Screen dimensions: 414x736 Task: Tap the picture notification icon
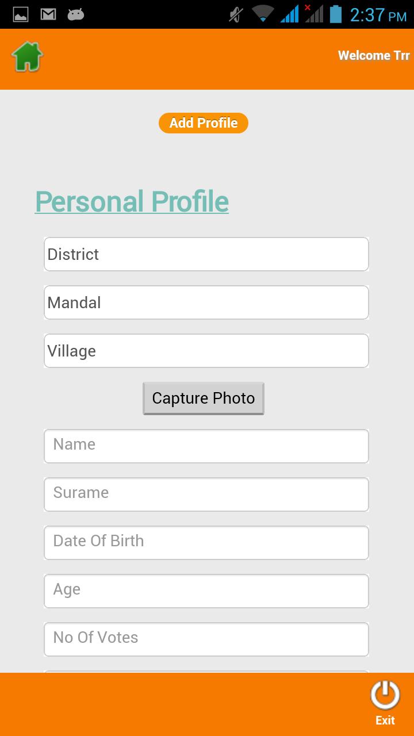point(21,14)
